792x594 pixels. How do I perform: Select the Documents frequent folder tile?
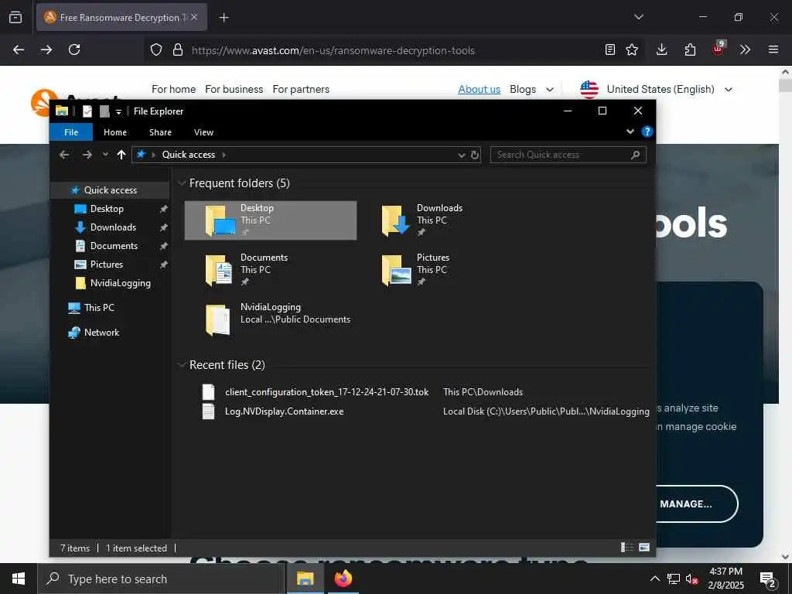[271, 270]
